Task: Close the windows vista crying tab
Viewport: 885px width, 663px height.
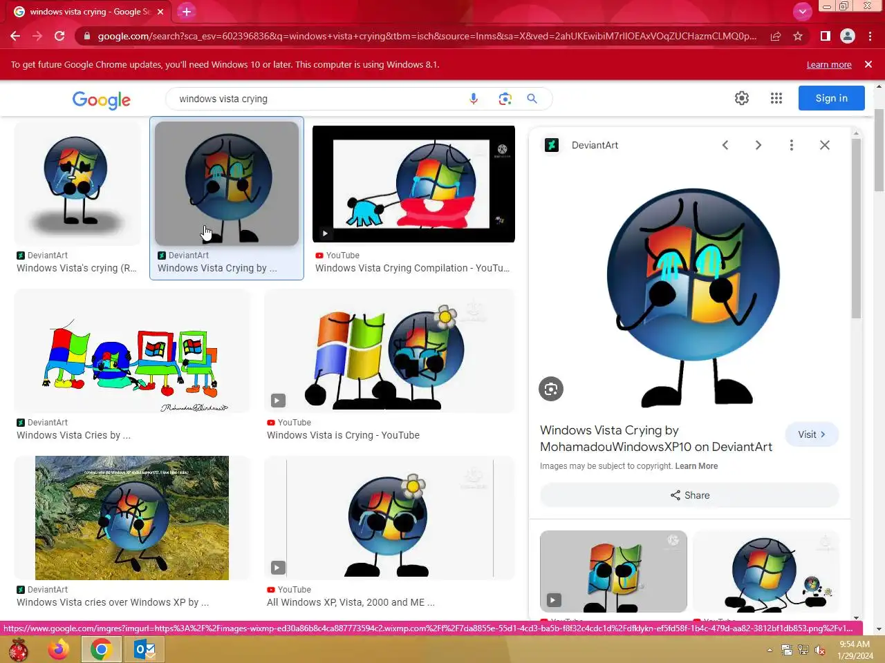Action: click(x=160, y=12)
